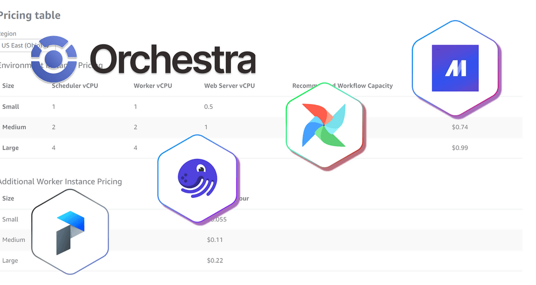
Task: Click the Web Server vCPU column header
Action: [x=229, y=86]
